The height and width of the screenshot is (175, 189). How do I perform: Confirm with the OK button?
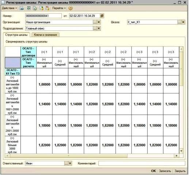point(154,171)
